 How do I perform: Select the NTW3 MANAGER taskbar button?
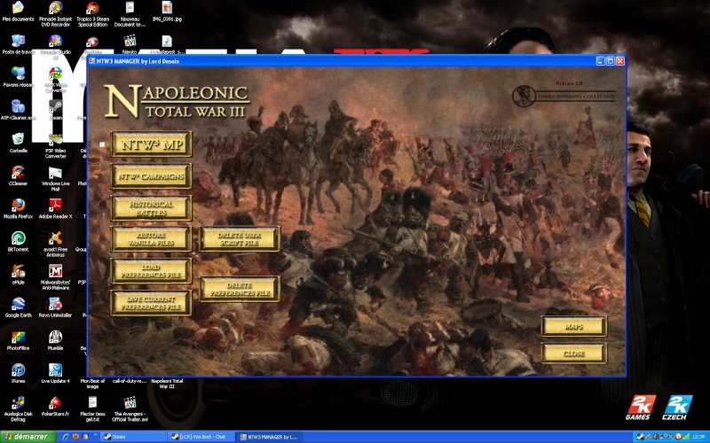271,437
